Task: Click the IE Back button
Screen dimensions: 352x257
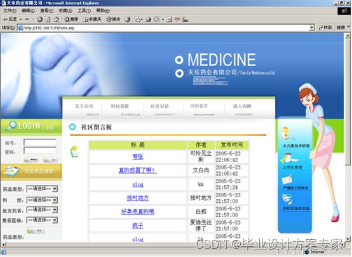Action: [10, 19]
